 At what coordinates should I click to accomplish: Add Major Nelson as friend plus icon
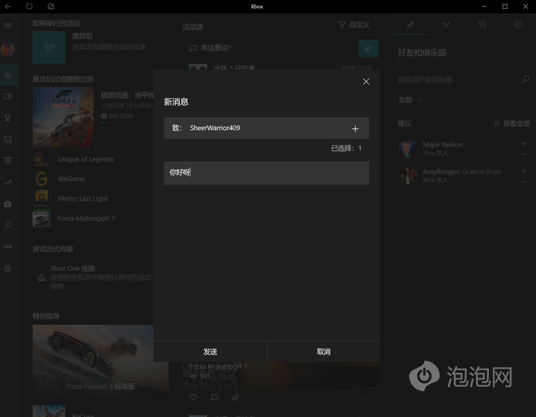524,144
